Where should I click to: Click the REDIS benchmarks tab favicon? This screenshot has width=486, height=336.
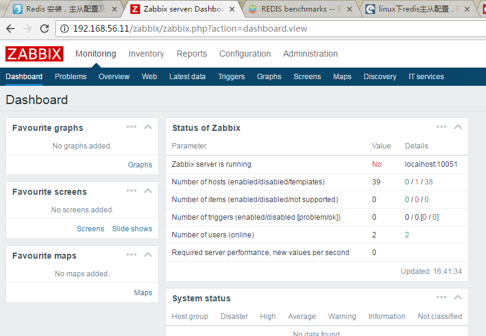pos(253,9)
